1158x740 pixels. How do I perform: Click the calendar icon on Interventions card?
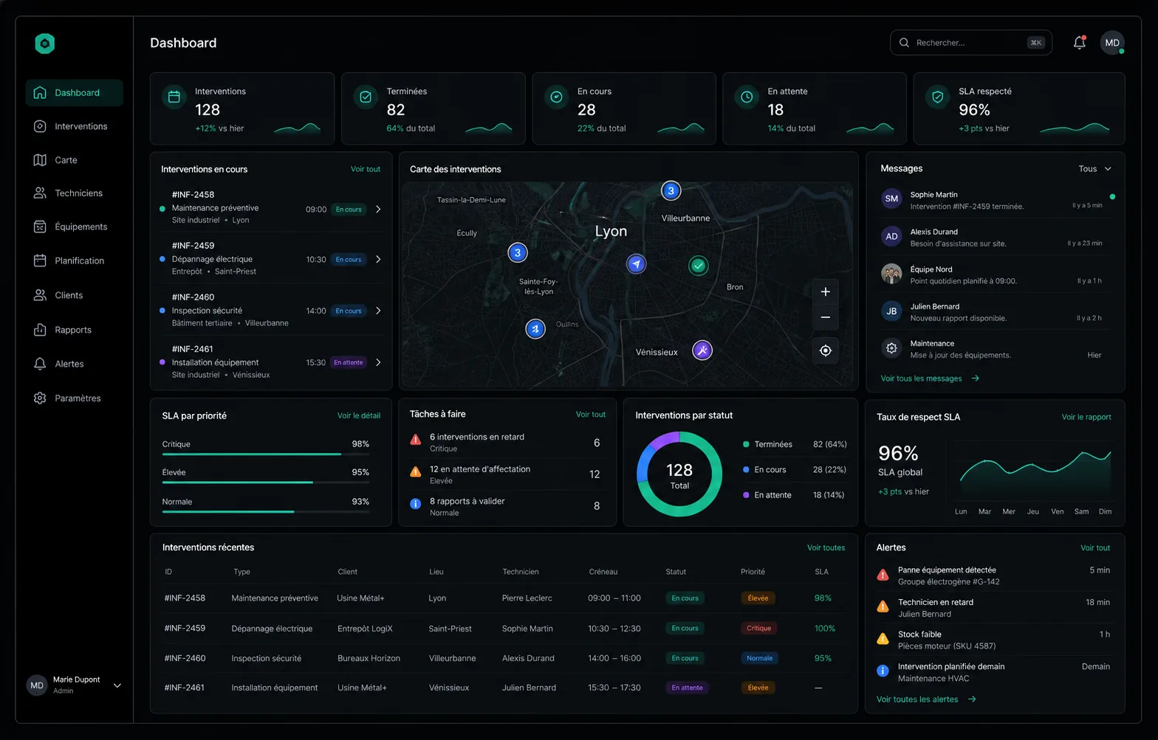174,97
